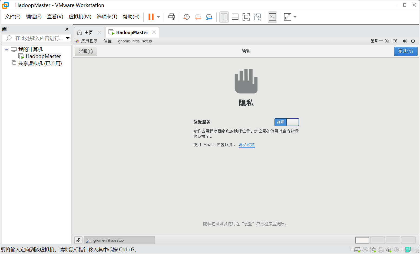Click the stretch guest display icon
Viewport: 420px width, 254px height.
click(287, 17)
